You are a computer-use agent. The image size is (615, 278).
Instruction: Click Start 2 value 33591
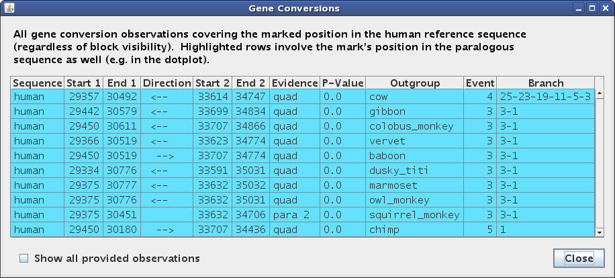(x=213, y=171)
